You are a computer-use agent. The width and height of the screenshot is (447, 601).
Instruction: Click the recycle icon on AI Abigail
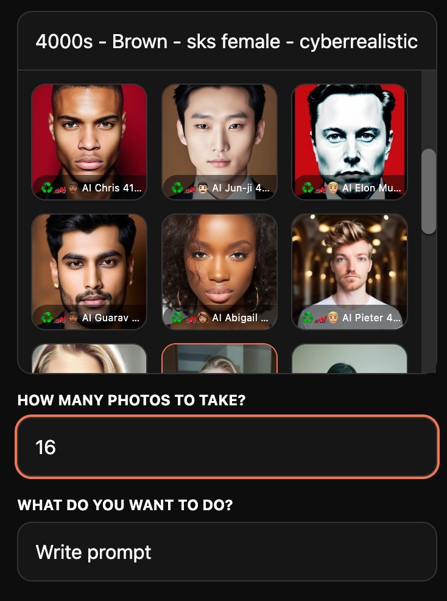coord(177,318)
